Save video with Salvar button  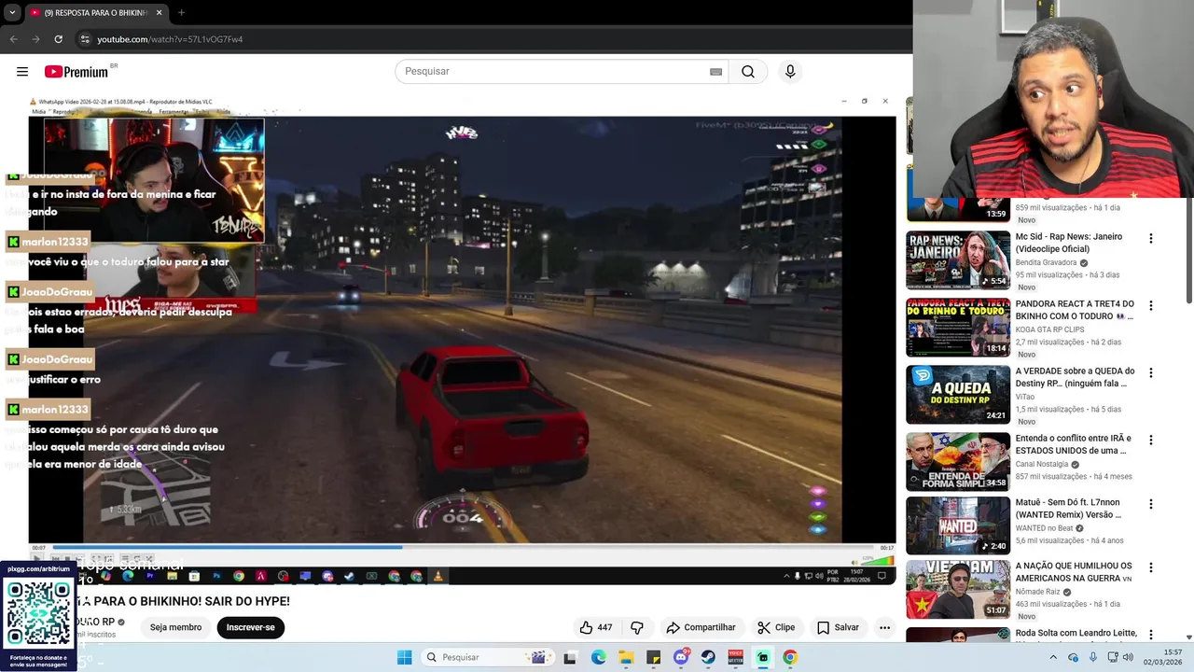point(838,627)
